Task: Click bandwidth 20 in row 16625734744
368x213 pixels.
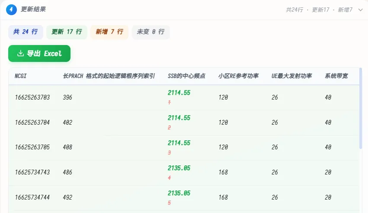Action: 328,197
